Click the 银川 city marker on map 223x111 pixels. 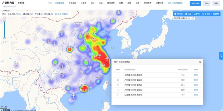(62, 34)
